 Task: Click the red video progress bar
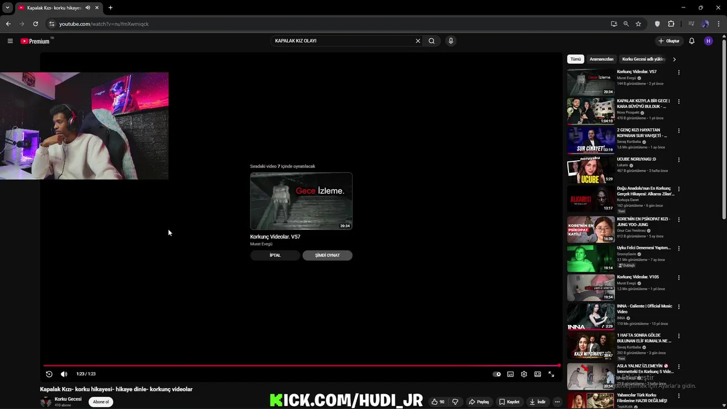pyautogui.click(x=302, y=365)
